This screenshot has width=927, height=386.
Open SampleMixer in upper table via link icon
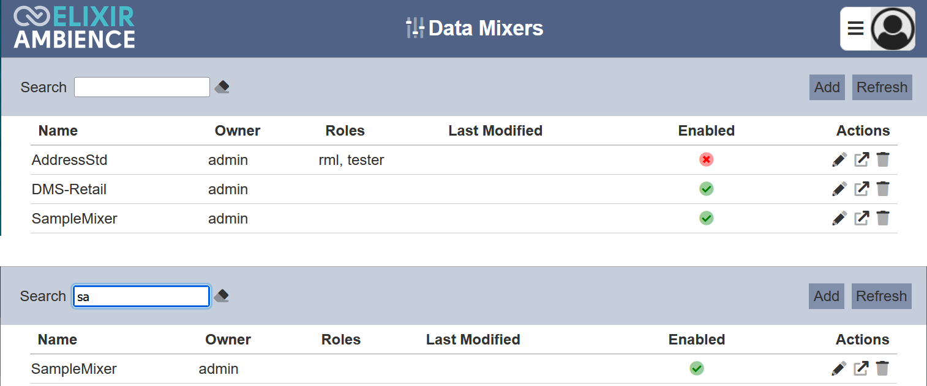click(861, 218)
